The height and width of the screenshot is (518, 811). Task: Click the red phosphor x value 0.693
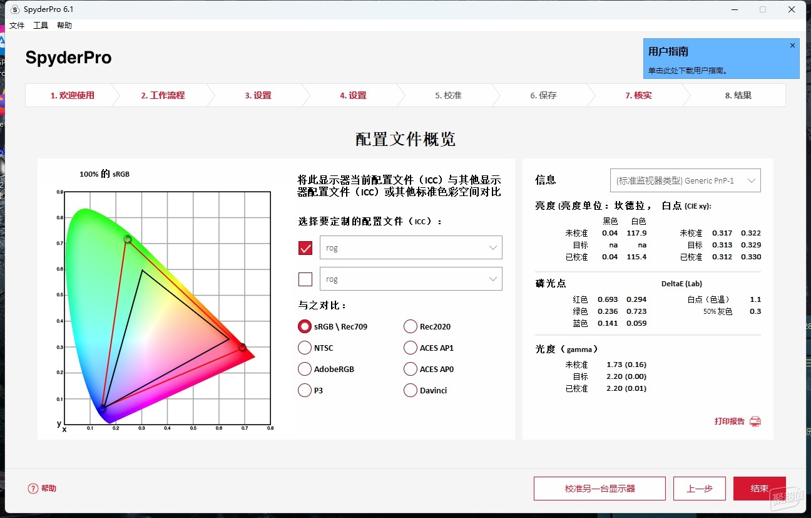click(x=608, y=299)
